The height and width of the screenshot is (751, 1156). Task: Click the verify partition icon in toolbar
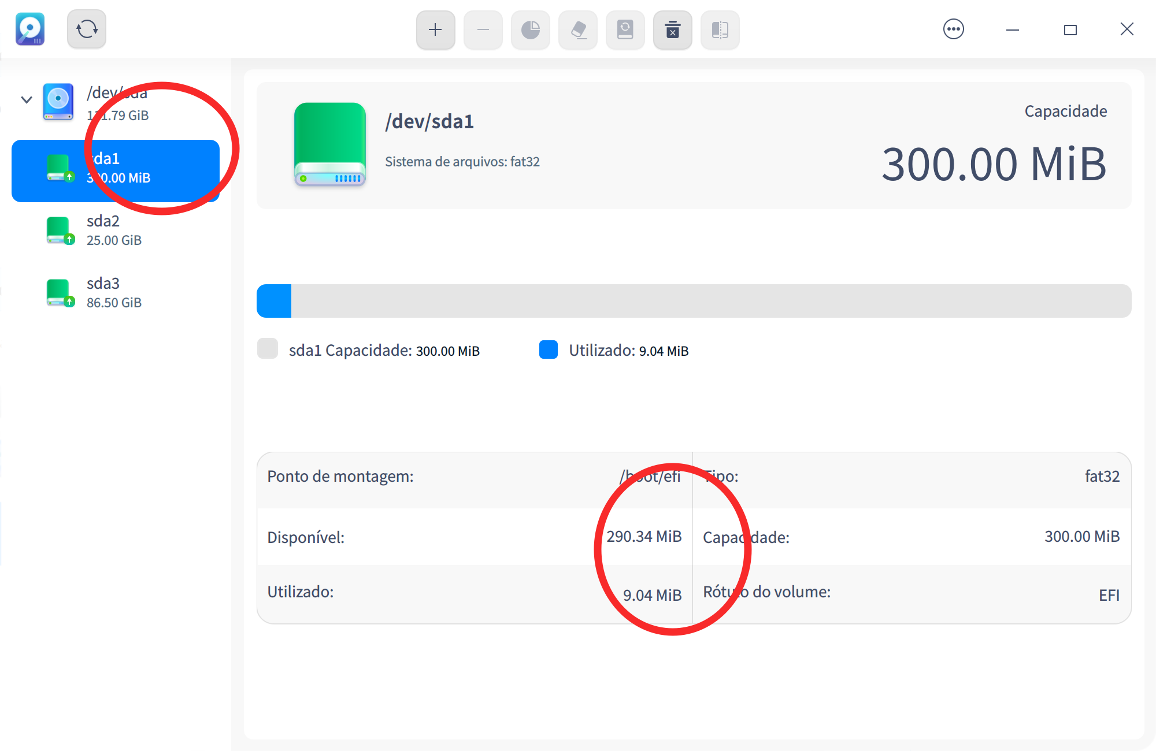(x=720, y=29)
